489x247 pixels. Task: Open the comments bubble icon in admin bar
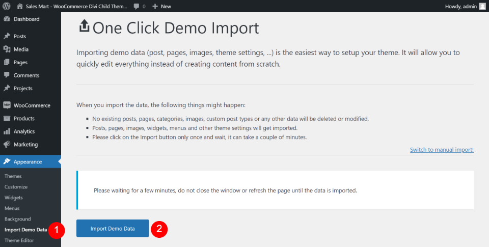coord(137,6)
